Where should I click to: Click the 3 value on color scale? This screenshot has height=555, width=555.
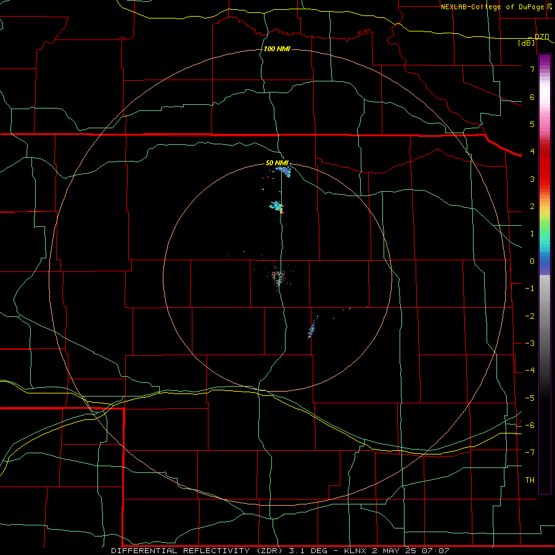[x=532, y=179]
